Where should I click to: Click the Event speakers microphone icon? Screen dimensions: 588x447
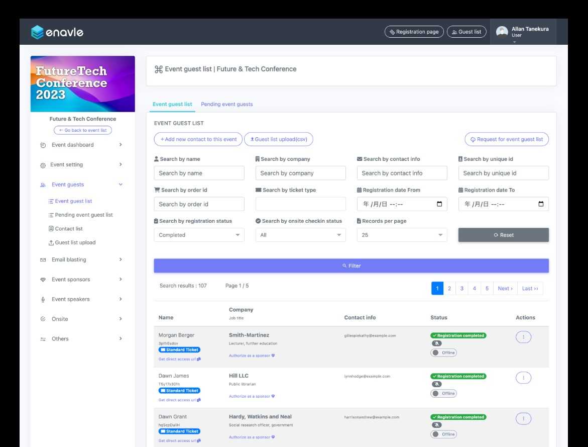point(43,300)
